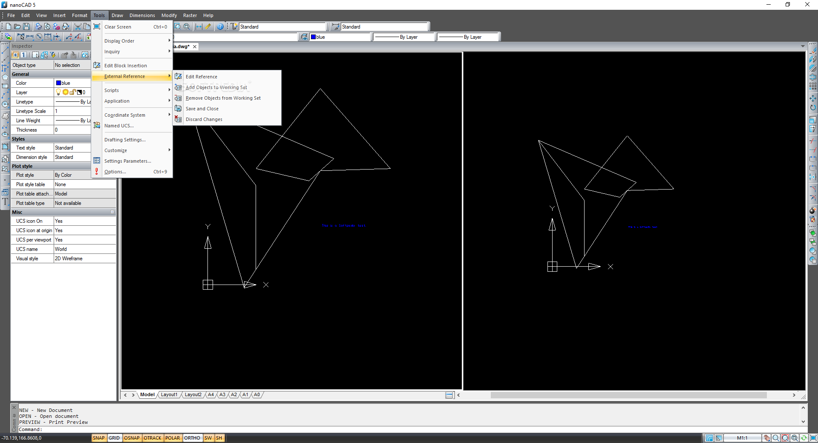Click the blue Color swatch in Inspector
The image size is (818, 443).
(59, 83)
